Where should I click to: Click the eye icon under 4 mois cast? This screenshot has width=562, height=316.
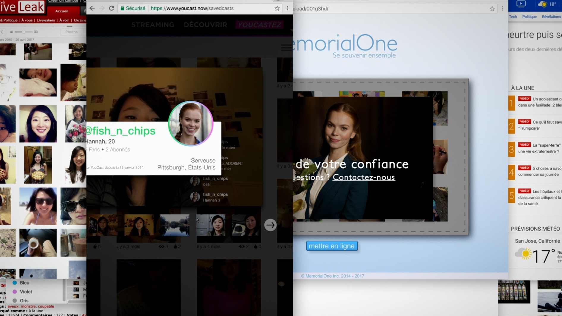coord(242,246)
